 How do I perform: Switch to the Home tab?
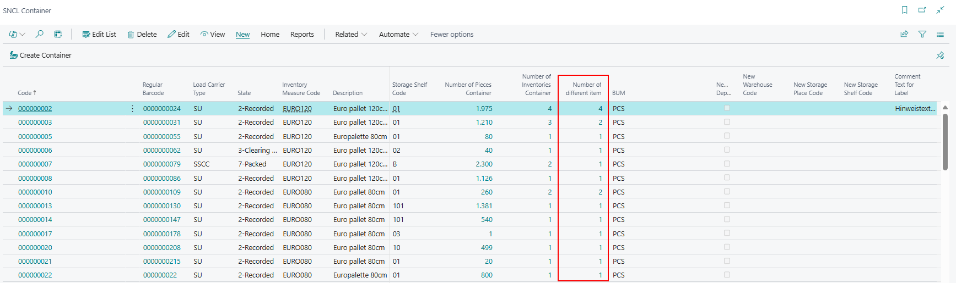(270, 34)
